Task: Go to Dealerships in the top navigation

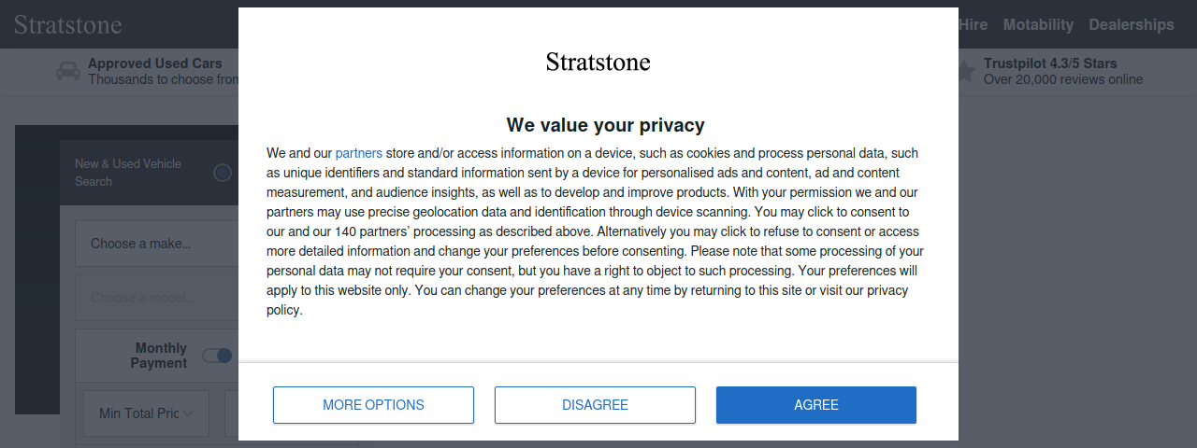Action: pos(1132,25)
